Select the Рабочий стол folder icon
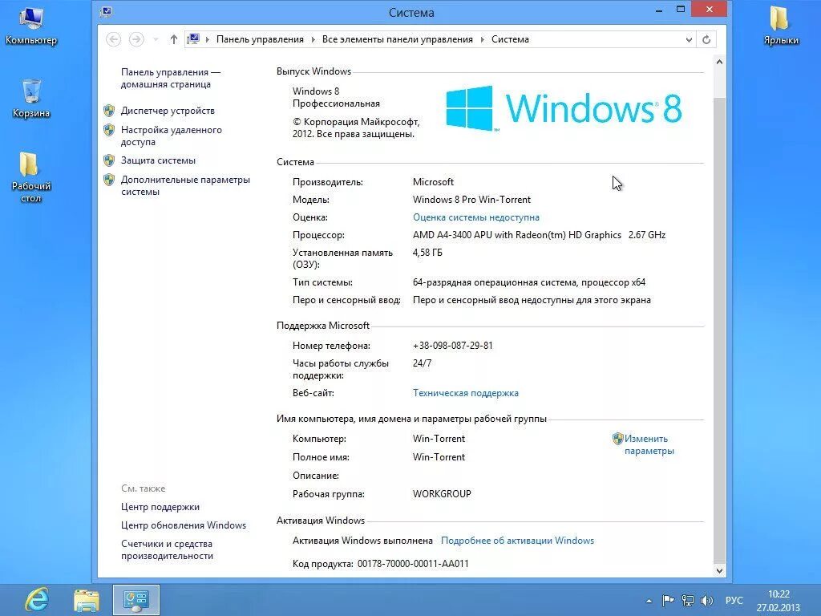The image size is (821, 616). coord(31,177)
